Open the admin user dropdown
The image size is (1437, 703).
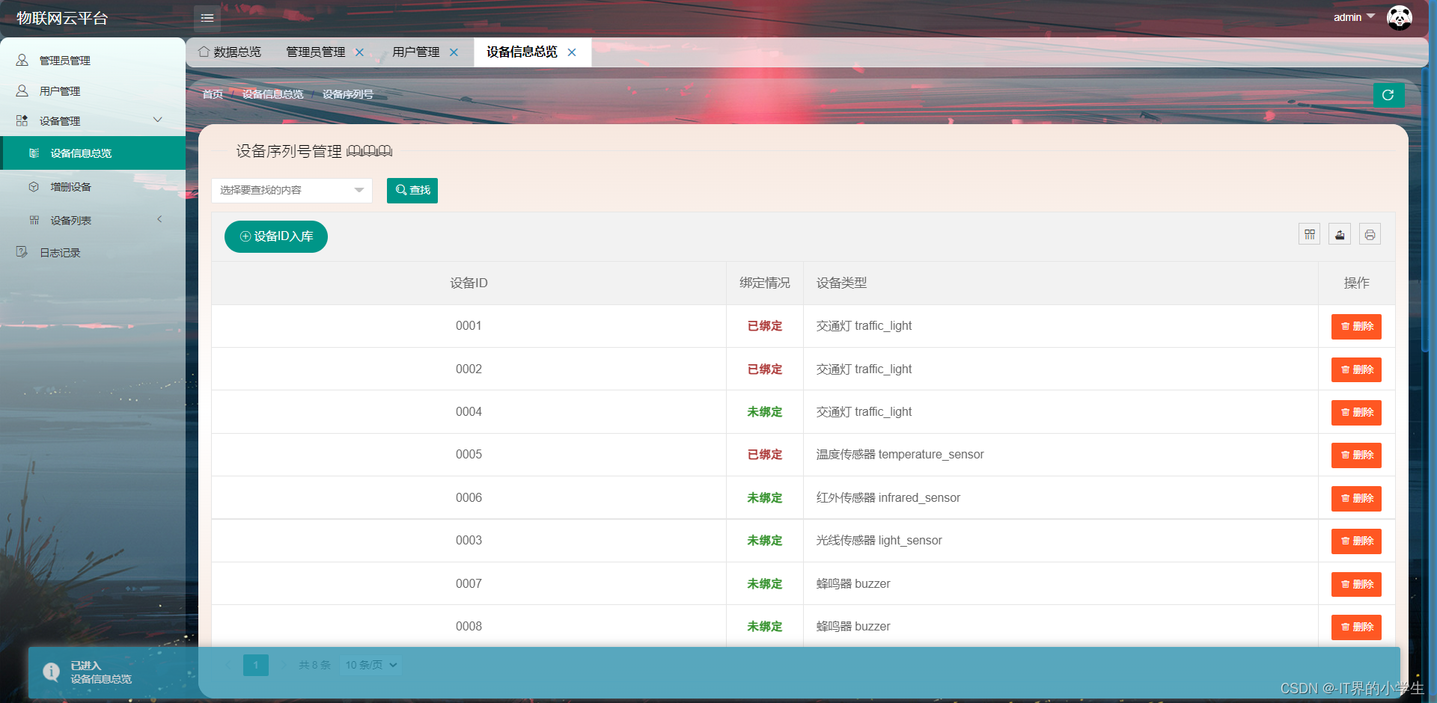[1354, 17]
